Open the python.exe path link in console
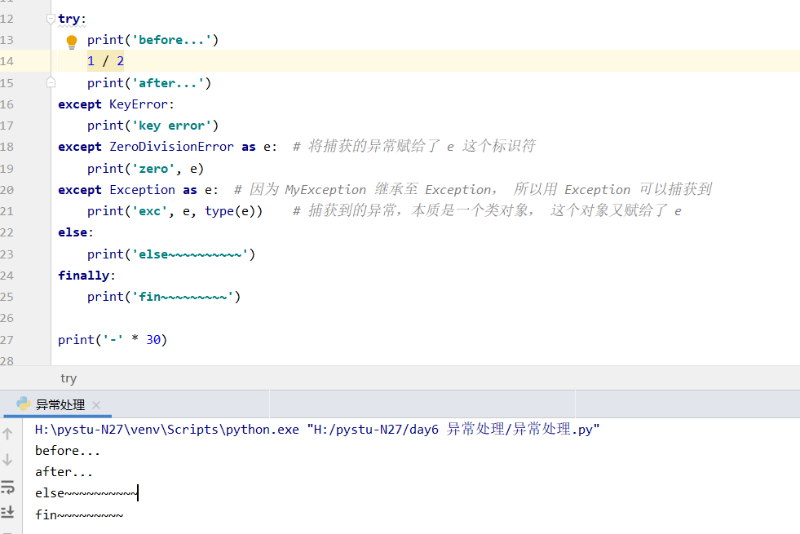800x534 pixels. (167, 430)
